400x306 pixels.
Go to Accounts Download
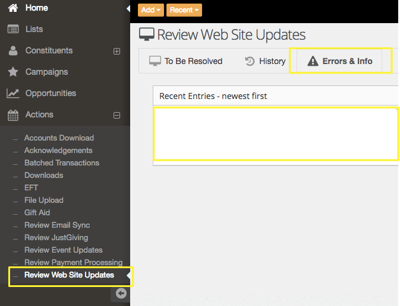tap(59, 138)
